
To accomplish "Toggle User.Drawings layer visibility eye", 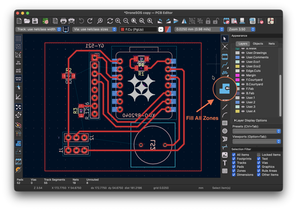I will click(x=243, y=53).
